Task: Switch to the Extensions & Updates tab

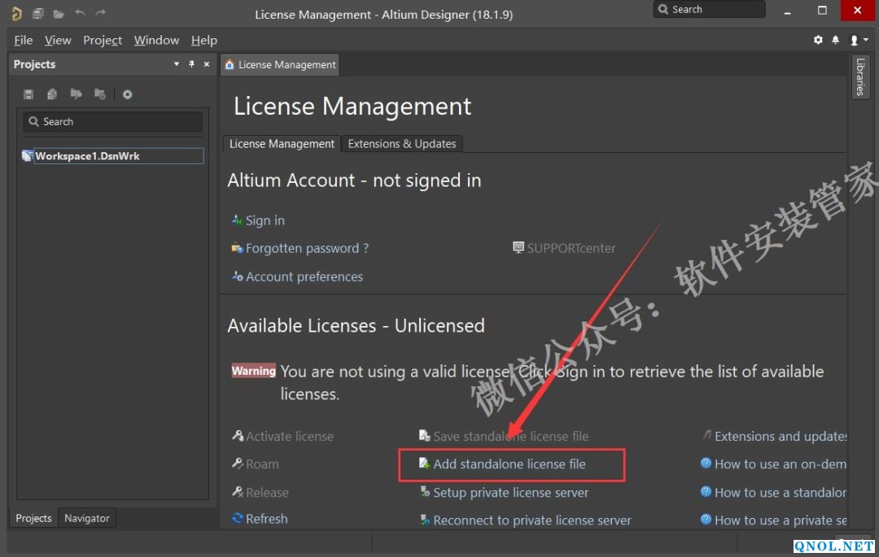Action: 401,144
